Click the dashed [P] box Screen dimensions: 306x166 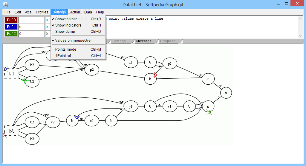(12, 73)
